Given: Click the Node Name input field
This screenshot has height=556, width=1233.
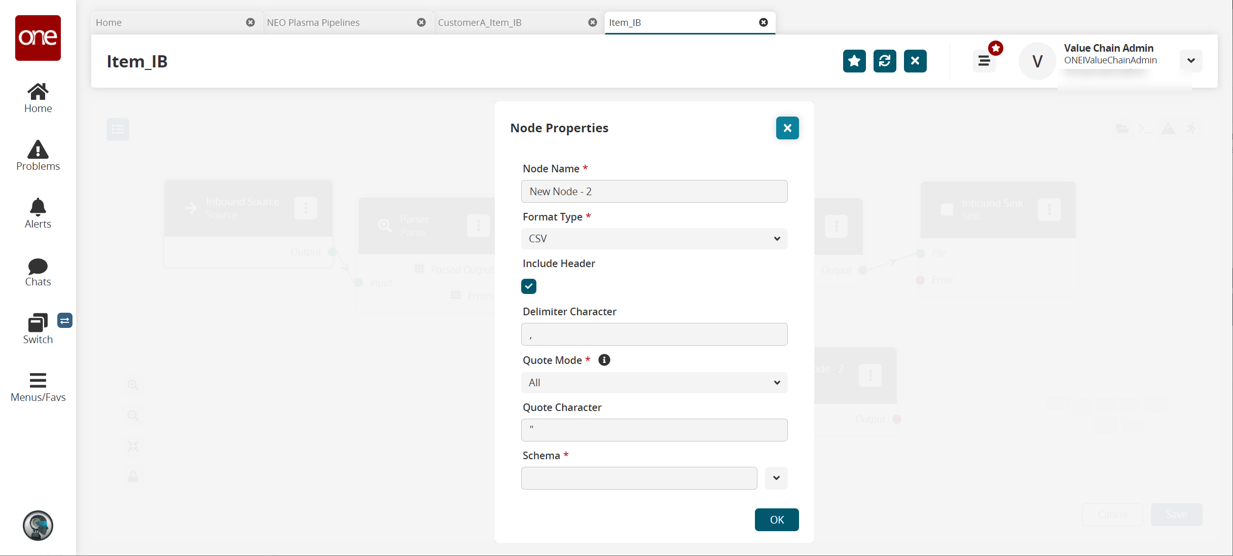Looking at the screenshot, I should click(x=654, y=191).
